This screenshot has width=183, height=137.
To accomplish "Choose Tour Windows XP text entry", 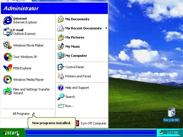I will click(25, 57).
